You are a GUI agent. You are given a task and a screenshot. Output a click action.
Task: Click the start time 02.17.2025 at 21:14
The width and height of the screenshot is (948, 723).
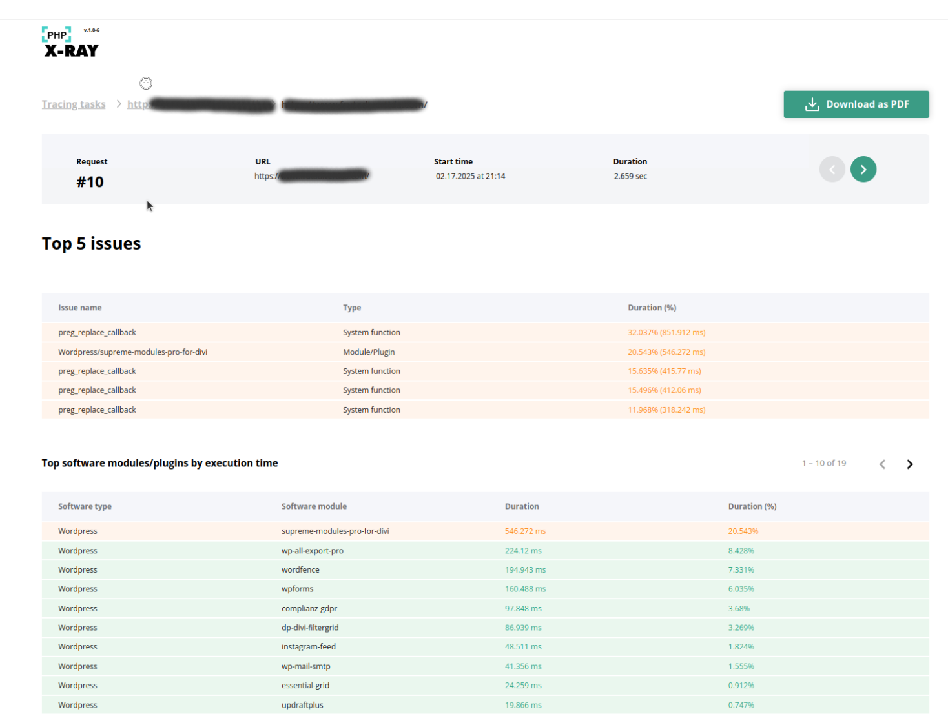coord(470,176)
